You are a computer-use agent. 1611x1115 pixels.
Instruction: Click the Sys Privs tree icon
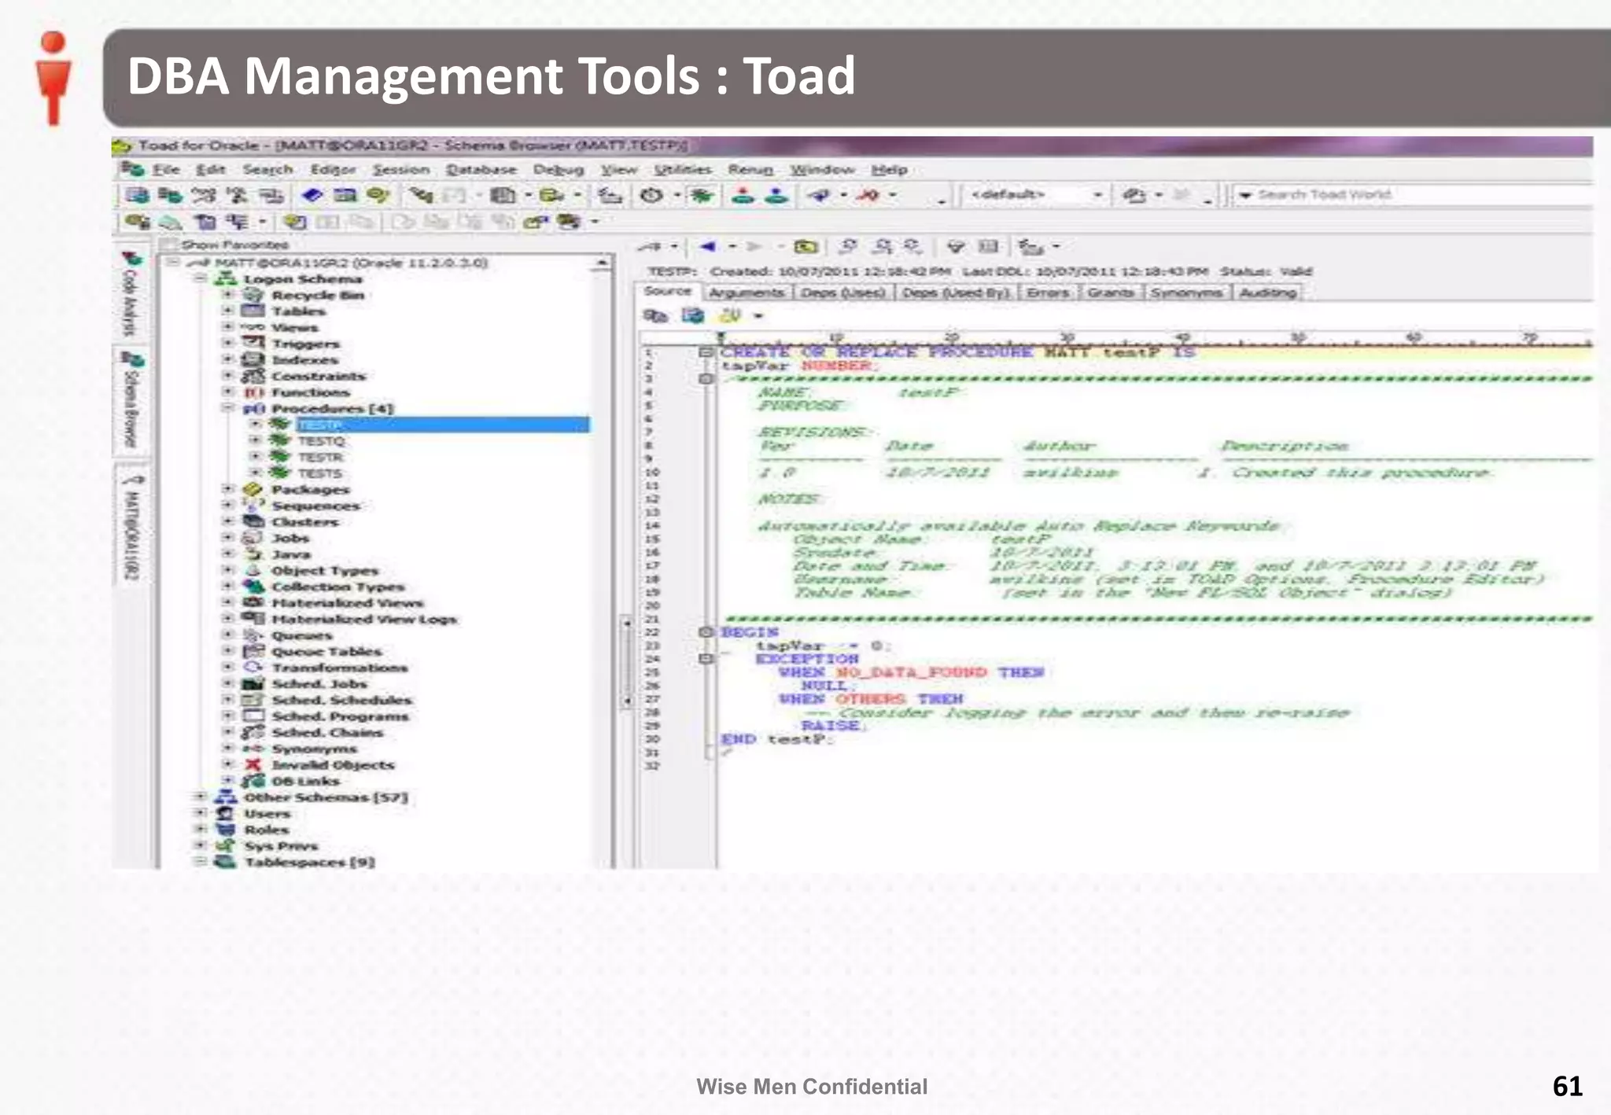[226, 846]
